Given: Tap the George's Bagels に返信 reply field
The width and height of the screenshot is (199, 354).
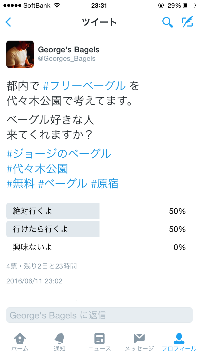Looking at the screenshot, I should 99,315.
